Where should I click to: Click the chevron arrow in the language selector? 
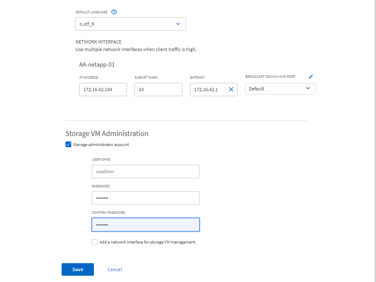point(178,24)
